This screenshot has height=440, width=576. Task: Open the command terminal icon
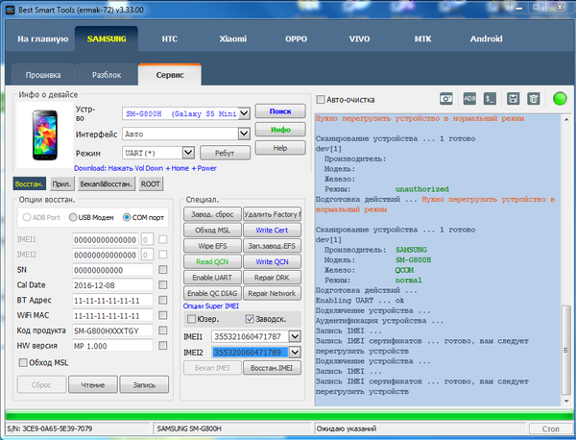pyautogui.click(x=490, y=98)
